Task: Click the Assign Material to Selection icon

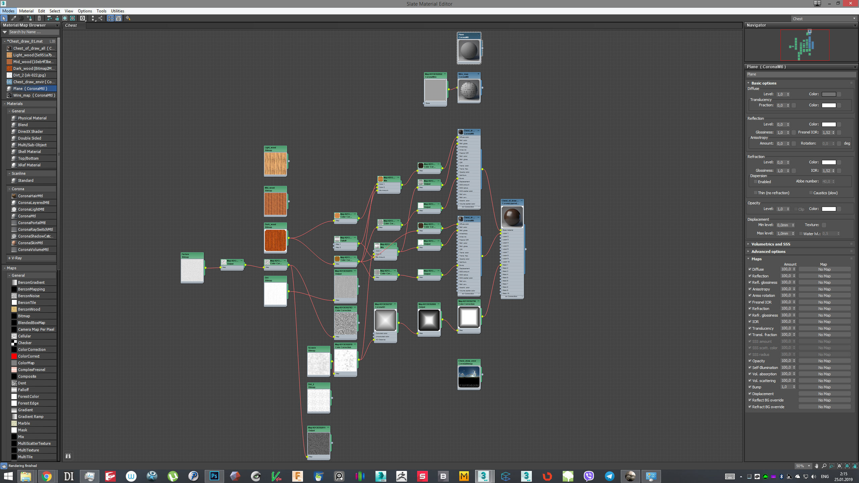Action: 30,18
